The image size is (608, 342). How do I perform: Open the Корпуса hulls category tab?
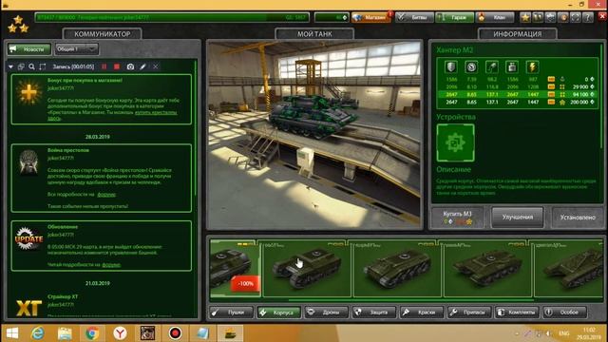tap(278, 313)
